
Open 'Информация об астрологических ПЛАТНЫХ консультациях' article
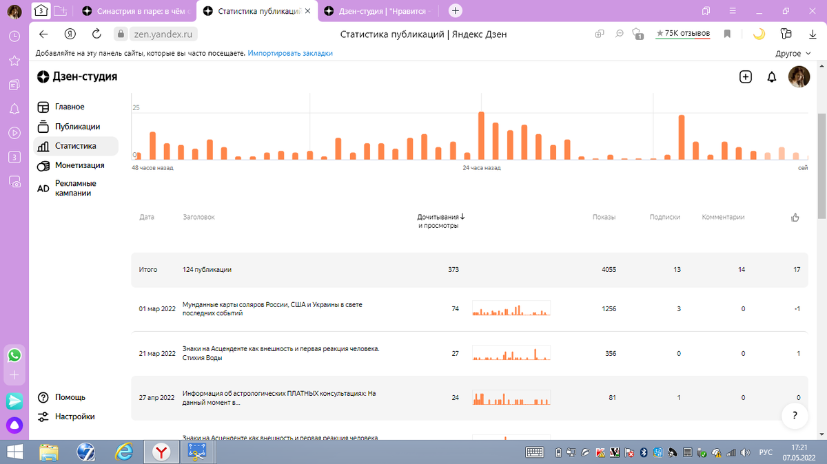tap(279, 398)
